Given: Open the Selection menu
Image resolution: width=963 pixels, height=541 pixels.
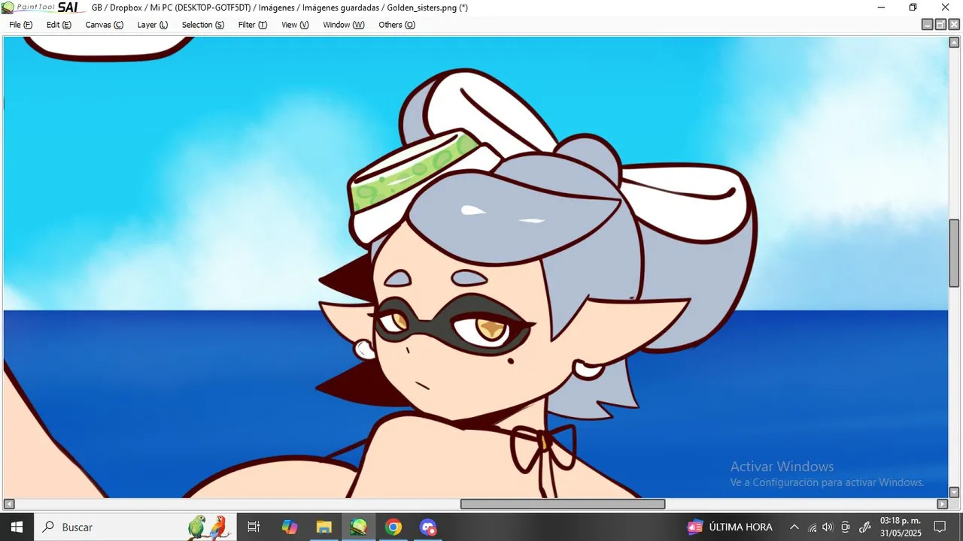Looking at the screenshot, I should (x=202, y=25).
